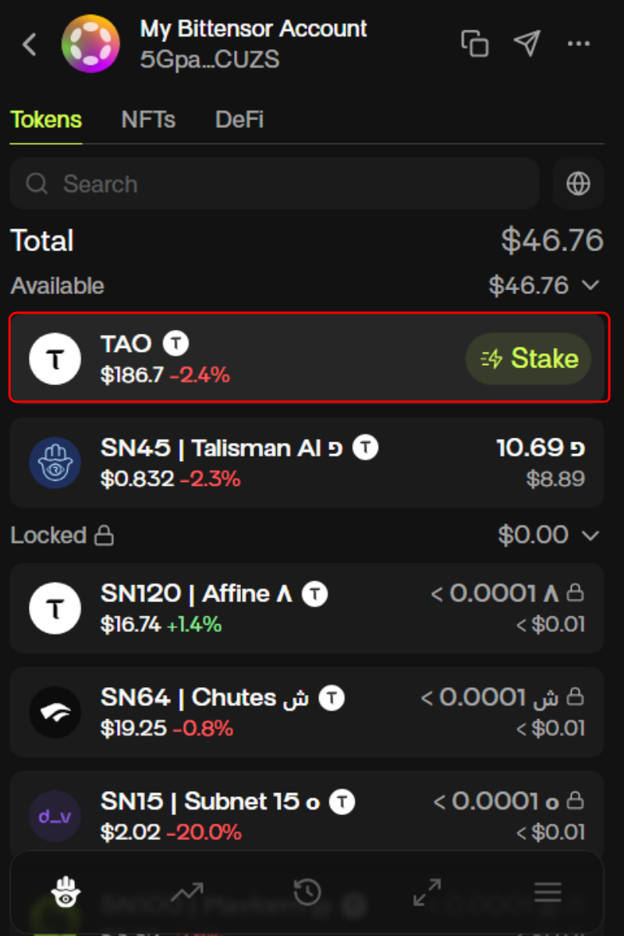Collapse the Available balance section

point(591,285)
